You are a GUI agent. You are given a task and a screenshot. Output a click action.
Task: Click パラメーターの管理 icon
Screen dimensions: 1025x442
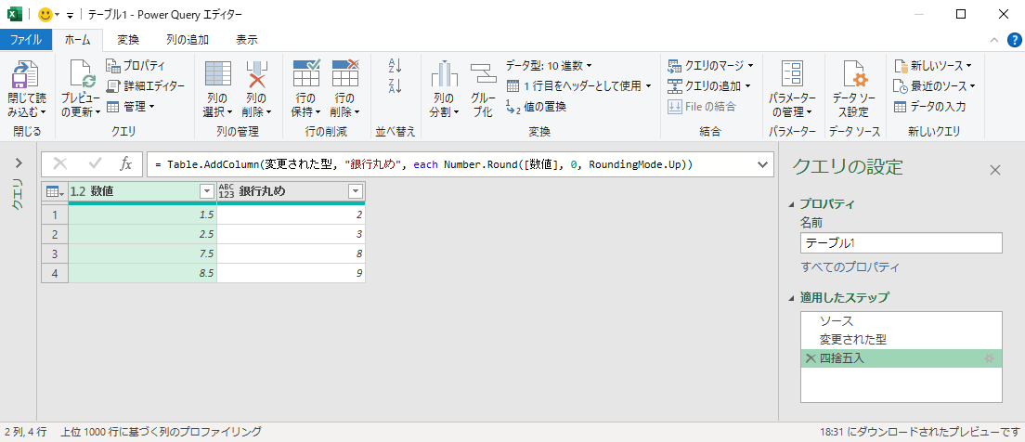[x=792, y=74]
